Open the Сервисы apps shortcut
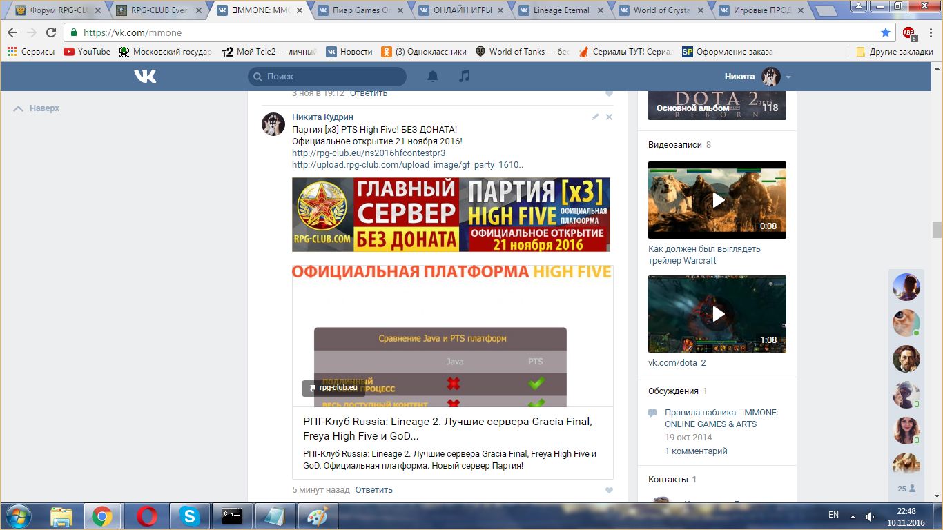Image resolution: width=943 pixels, height=530 pixels. (31, 52)
